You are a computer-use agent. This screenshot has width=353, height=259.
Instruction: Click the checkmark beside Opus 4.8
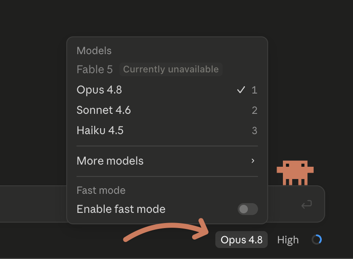pyautogui.click(x=241, y=90)
